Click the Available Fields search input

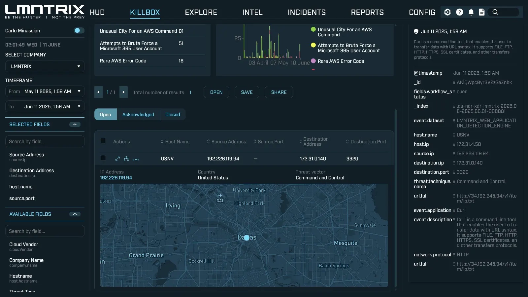(45, 231)
